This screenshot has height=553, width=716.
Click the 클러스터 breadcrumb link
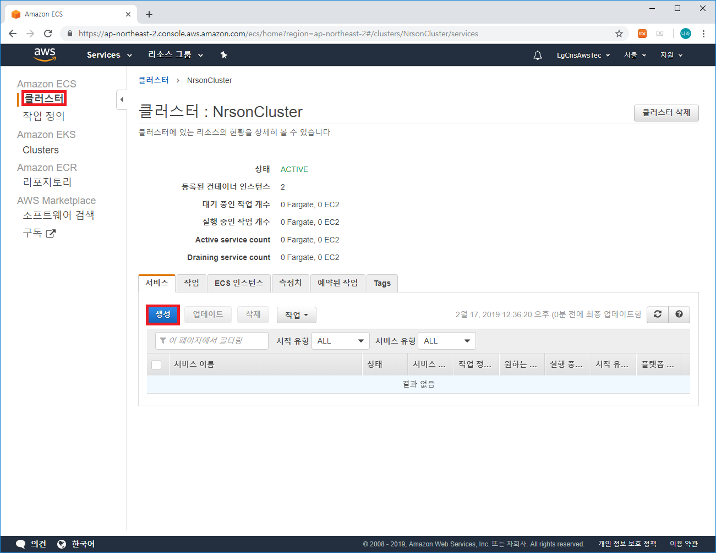tap(154, 80)
